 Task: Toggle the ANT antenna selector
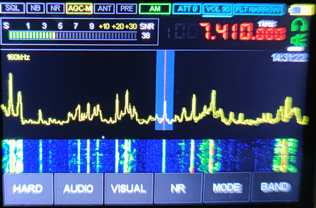104,8
